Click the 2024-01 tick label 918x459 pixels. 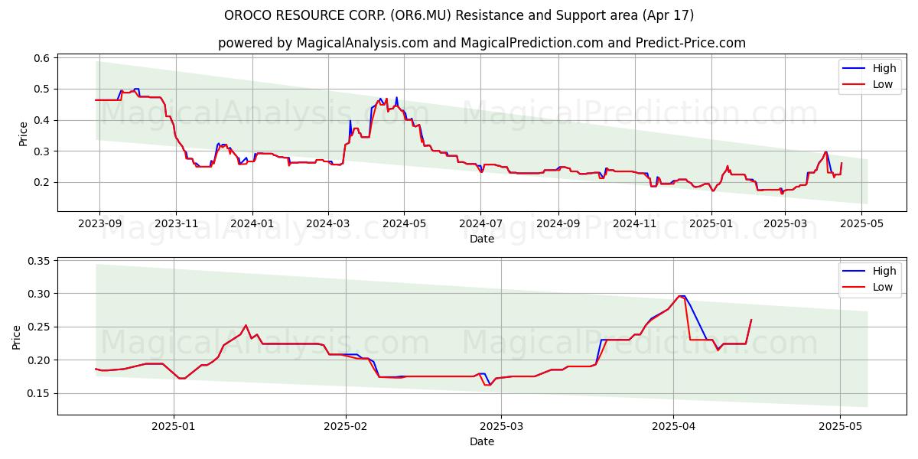[x=252, y=223]
